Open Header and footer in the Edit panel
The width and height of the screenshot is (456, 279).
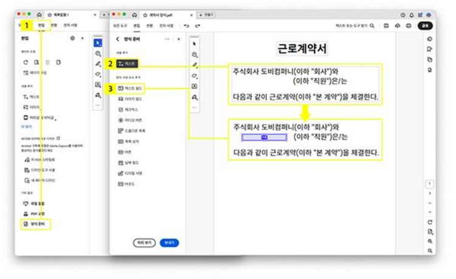click(x=40, y=118)
